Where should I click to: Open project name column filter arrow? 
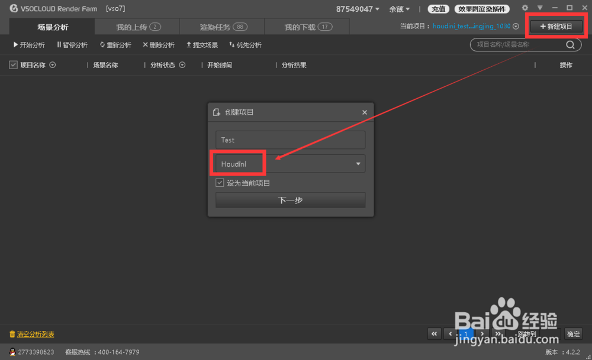(53, 65)
